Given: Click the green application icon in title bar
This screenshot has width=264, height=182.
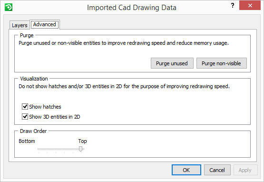Looking at the screenshot, I should (x=9, y=7).
